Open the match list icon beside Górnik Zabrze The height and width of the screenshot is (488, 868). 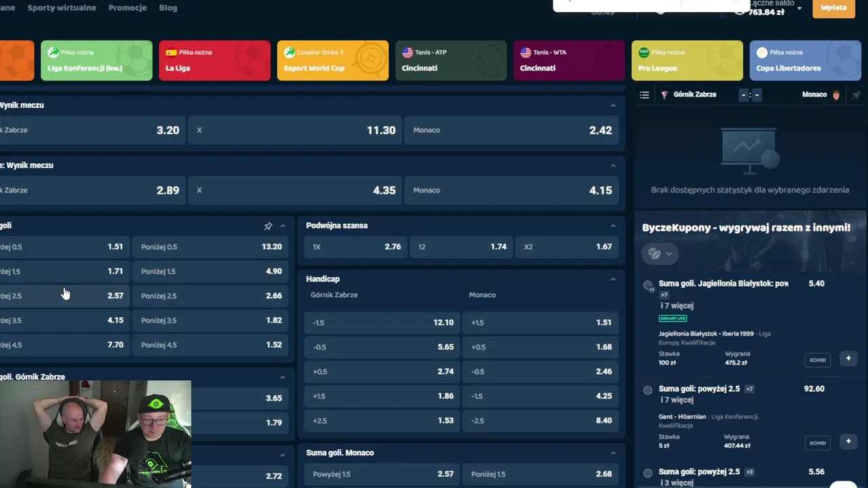[644, 95]
